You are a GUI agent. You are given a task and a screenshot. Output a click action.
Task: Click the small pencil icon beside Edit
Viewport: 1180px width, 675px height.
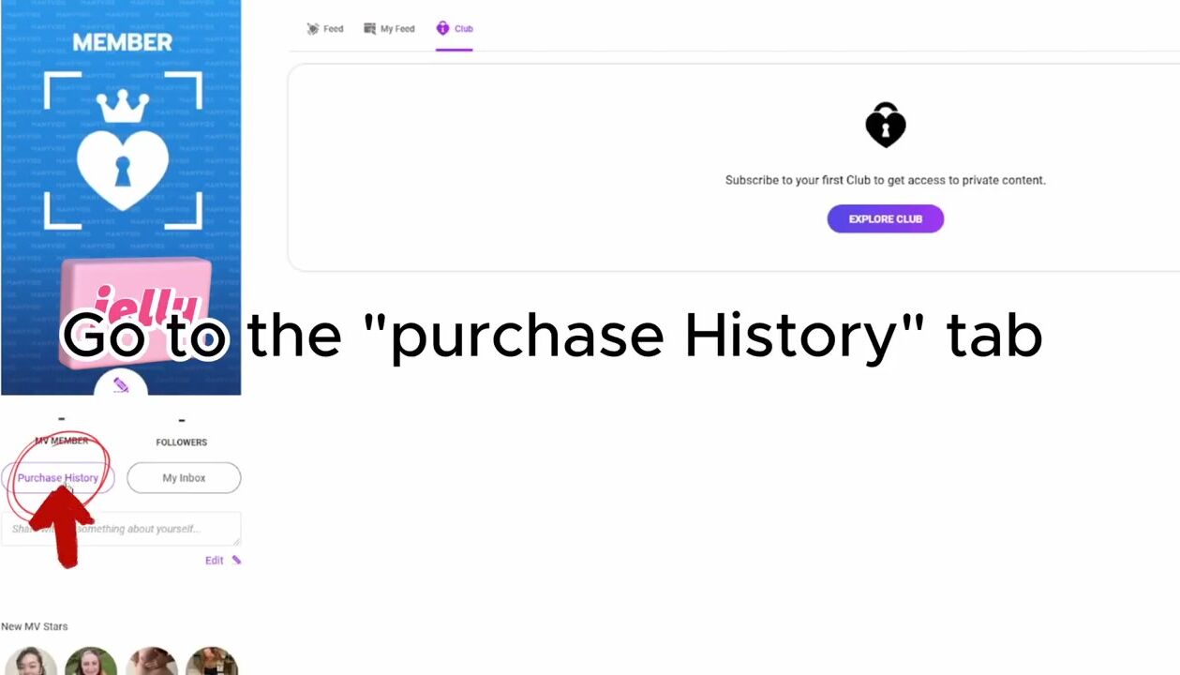[x=236, y=561]
